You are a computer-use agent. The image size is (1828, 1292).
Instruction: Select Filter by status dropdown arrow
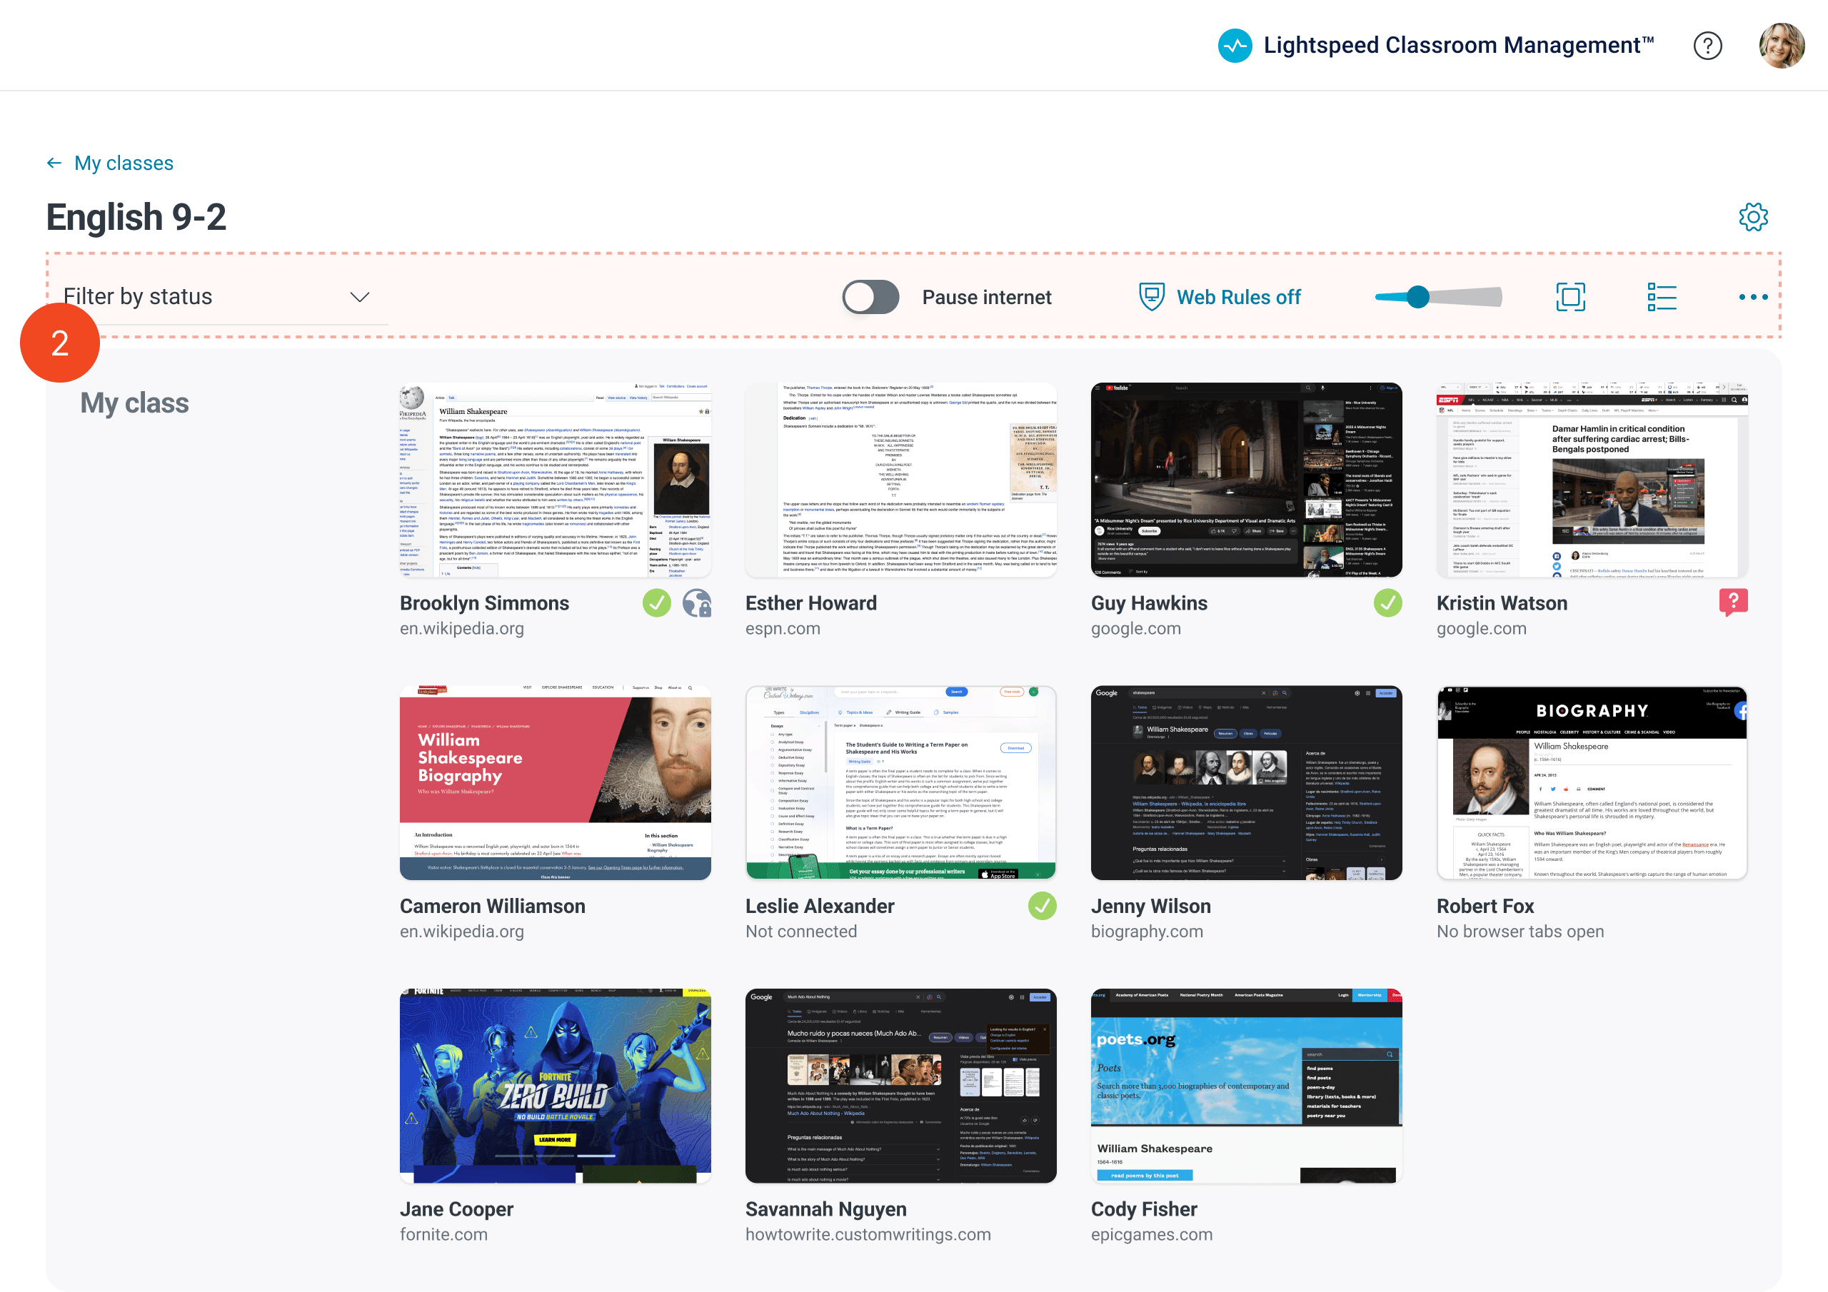click(359, 295)
